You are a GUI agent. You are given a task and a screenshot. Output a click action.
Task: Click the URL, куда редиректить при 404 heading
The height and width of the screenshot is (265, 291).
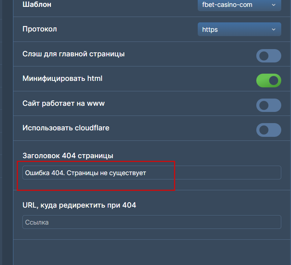tap(79, 205)
